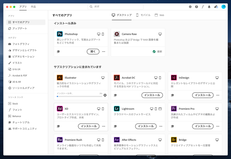Click the Lightroom Lr app icon
The width and height of the screenshot is (231, 159).
117,109
